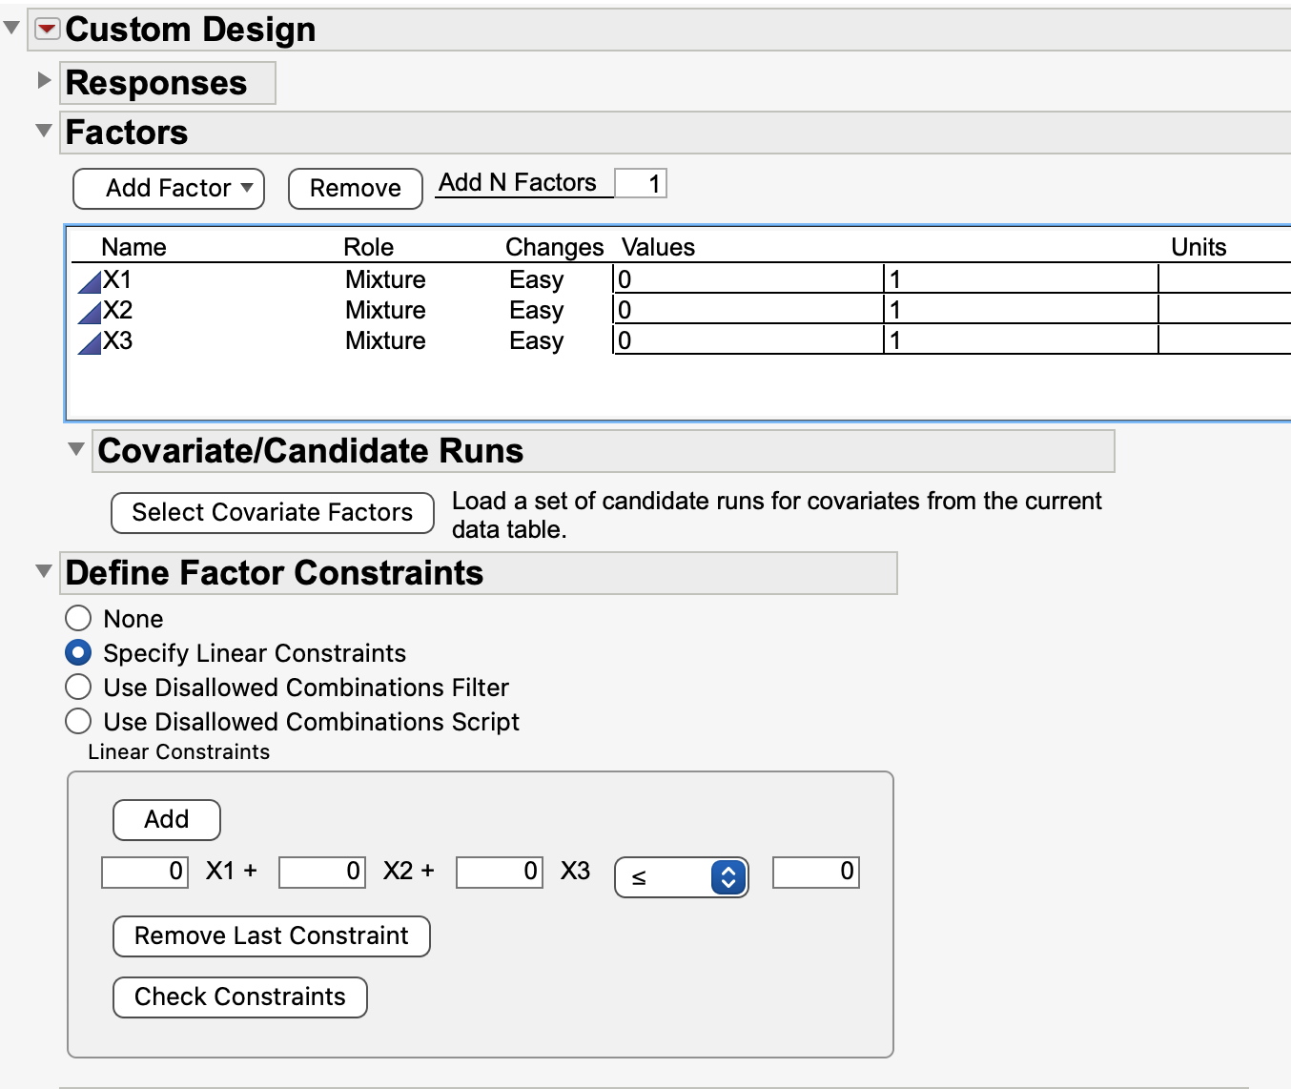Select the None constraint option
Screen dimensions: 1291x1089
pyautogui.click(x=78, y=619)
